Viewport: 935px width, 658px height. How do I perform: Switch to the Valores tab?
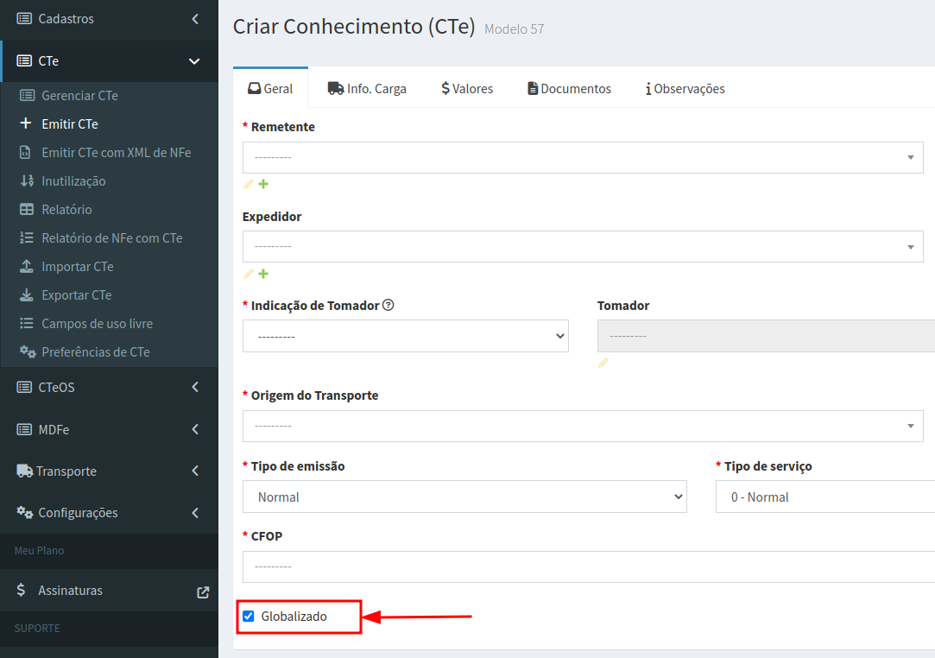(x=467, y=89)
